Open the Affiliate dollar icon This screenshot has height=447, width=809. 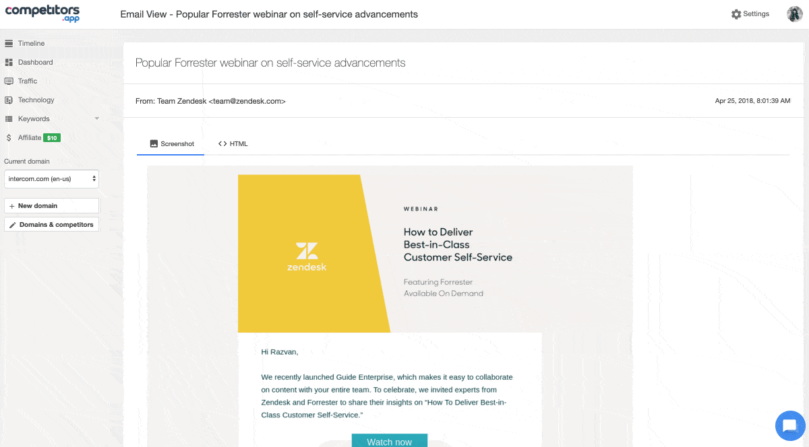(9, 137)
